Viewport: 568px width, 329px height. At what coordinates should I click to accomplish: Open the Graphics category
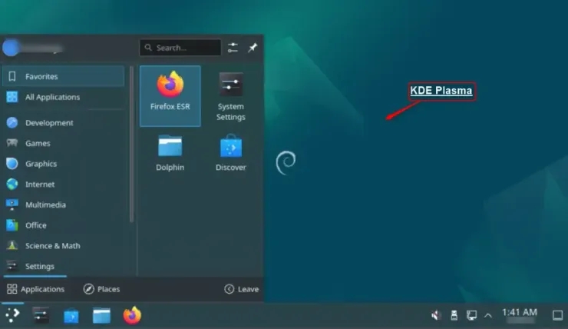[x=64, y=164]
